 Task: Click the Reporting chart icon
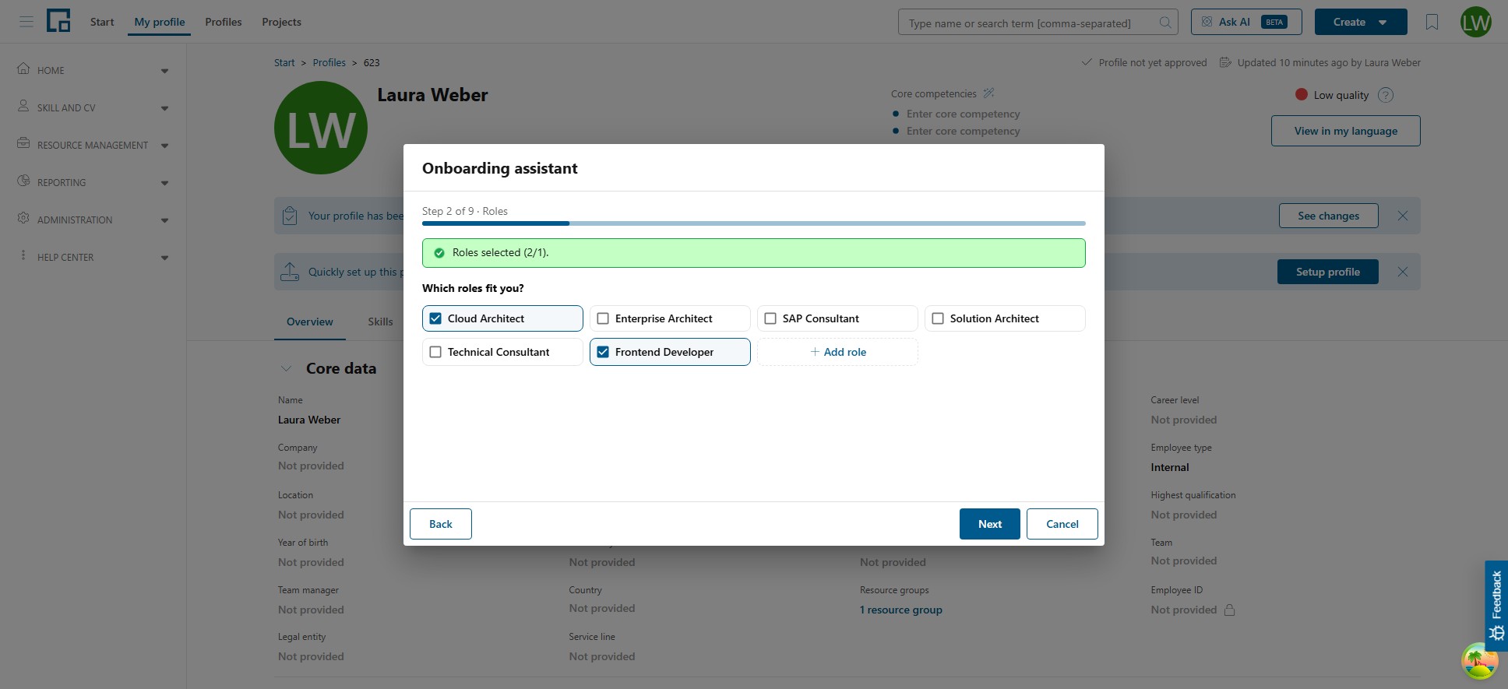[x=23, y=181]
